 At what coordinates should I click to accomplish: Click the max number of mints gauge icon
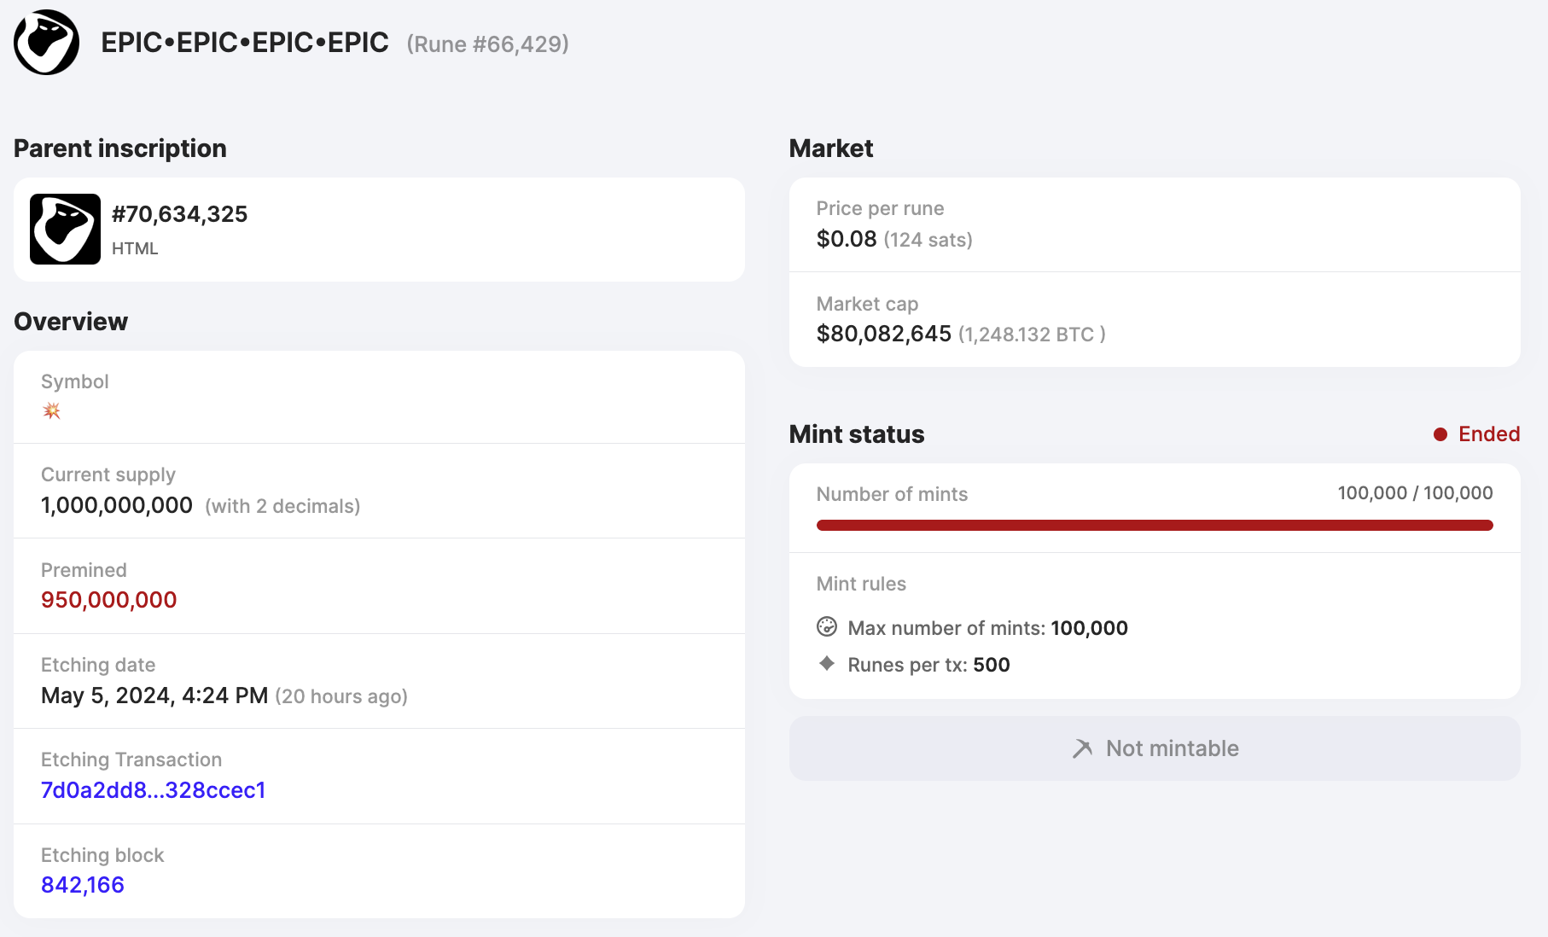tap(827, 627)
